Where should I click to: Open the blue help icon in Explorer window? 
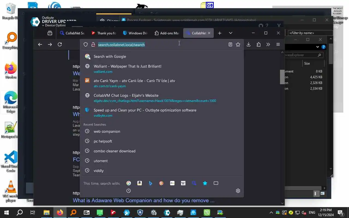point(324,47)
